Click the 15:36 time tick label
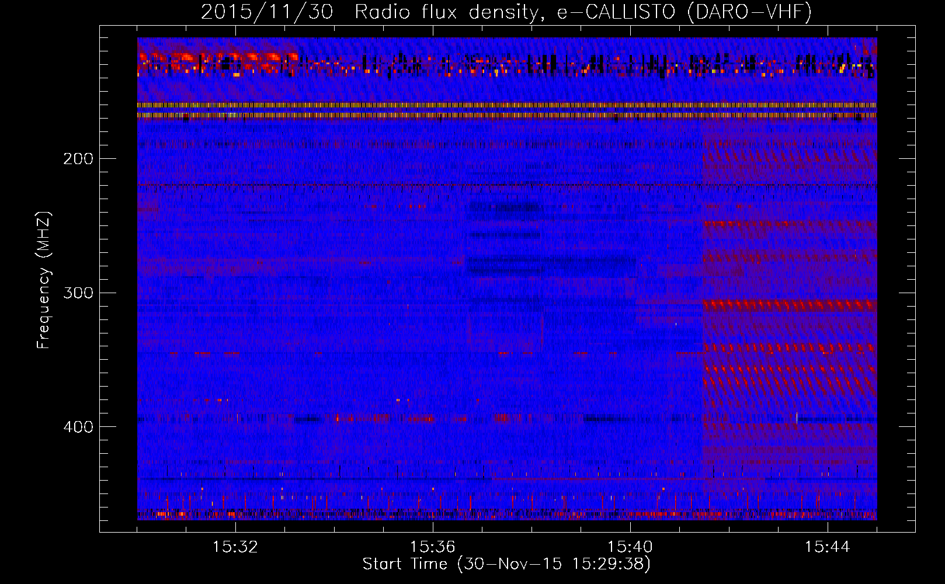The height and width of the screenshot is (584, 945). click(433, 547)
